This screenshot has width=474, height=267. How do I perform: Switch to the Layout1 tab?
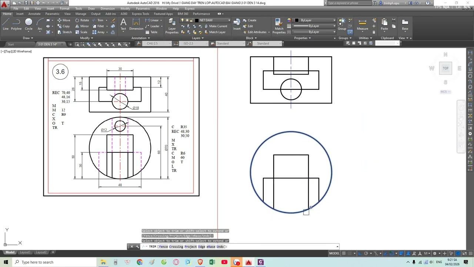tap(25, 252)
